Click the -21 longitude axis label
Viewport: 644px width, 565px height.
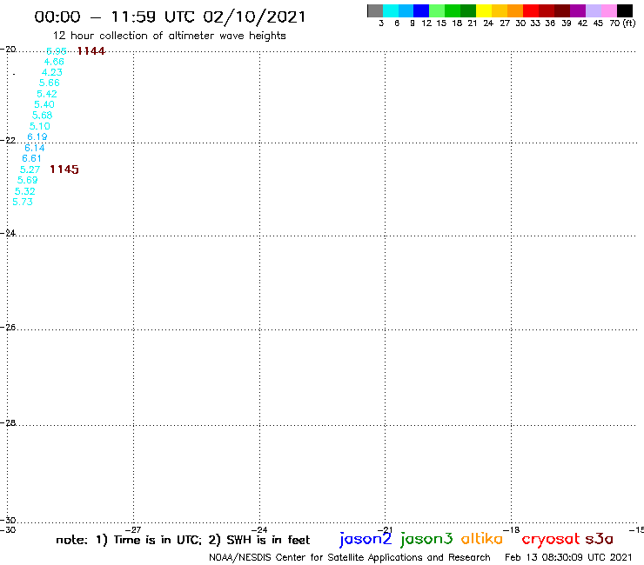point(386,529)
